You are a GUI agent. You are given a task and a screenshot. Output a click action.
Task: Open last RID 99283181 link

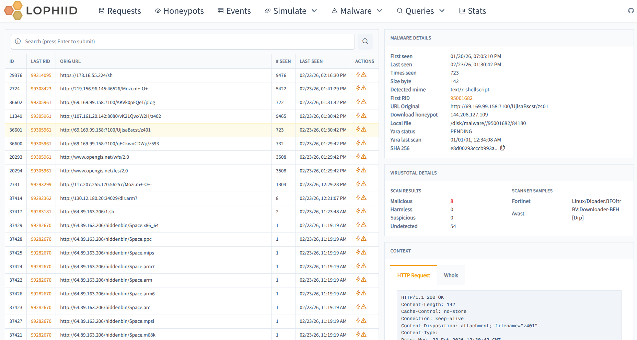click(x=41, y=212)
